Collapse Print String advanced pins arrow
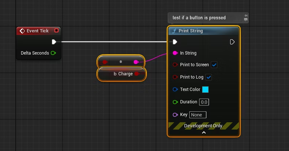Image resolution: width=289 pixels, height=151 pixels. [204, 132]
